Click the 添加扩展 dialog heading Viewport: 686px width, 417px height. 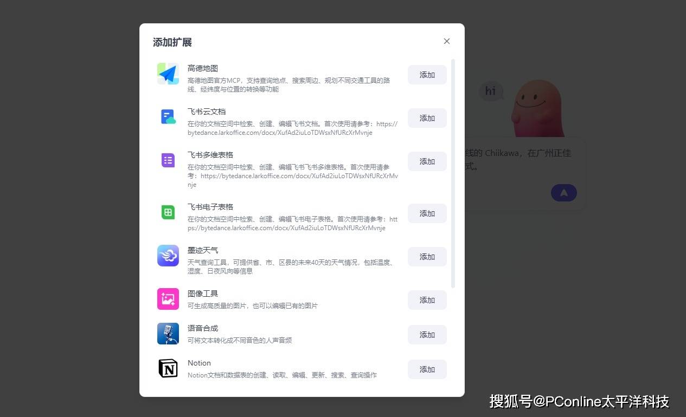pos(172,42)
